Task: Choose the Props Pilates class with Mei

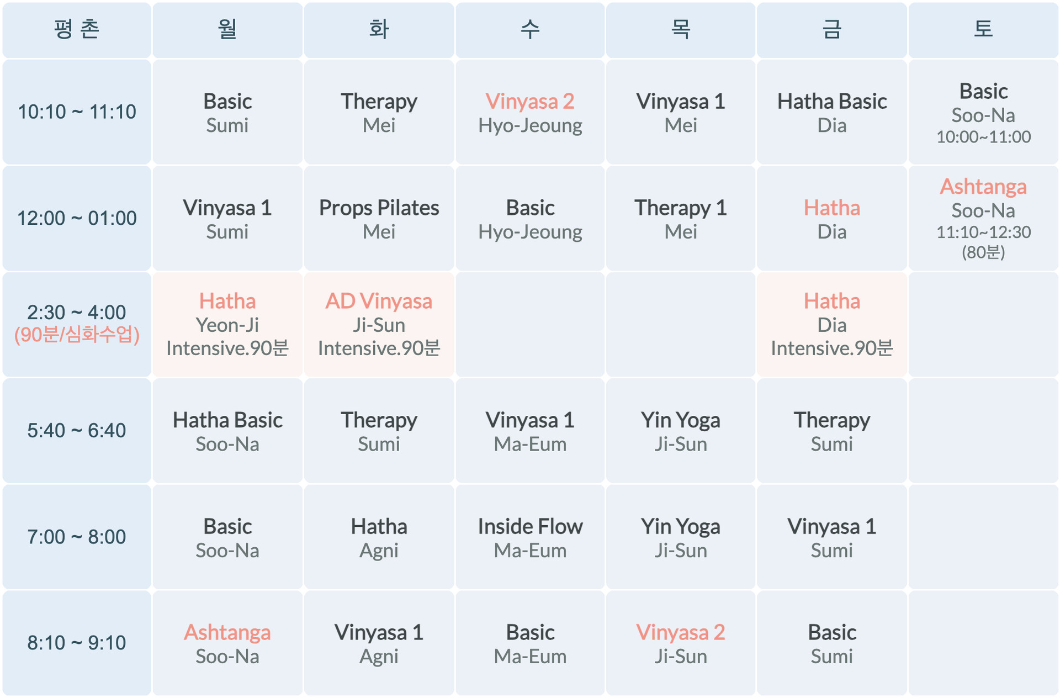Action: coord(379,219)
